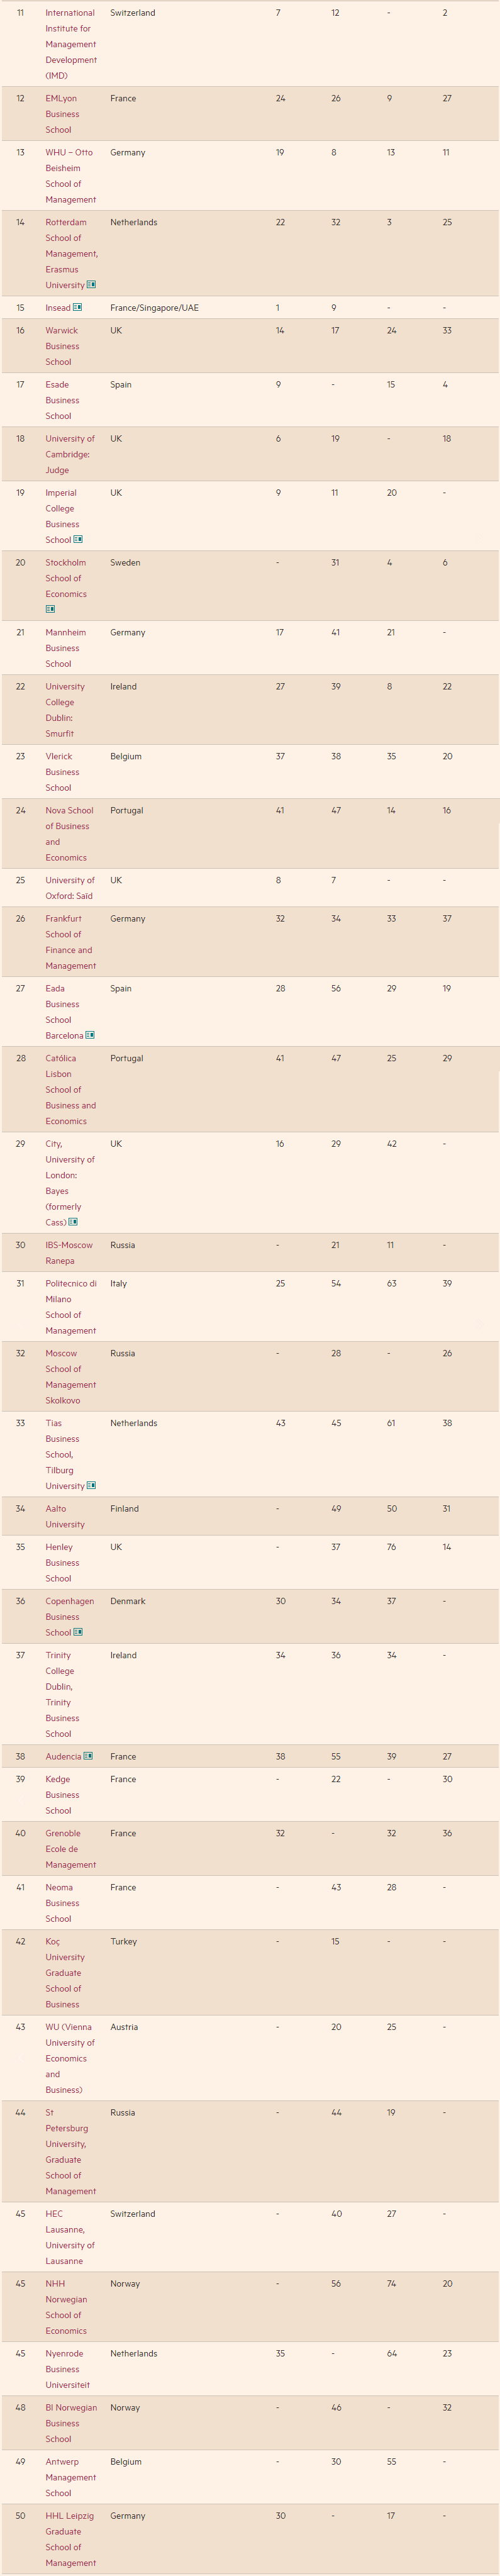Open the profile icon for Imperial College Business School
Screen dimensions: 500x2576
tap(78, 539)
